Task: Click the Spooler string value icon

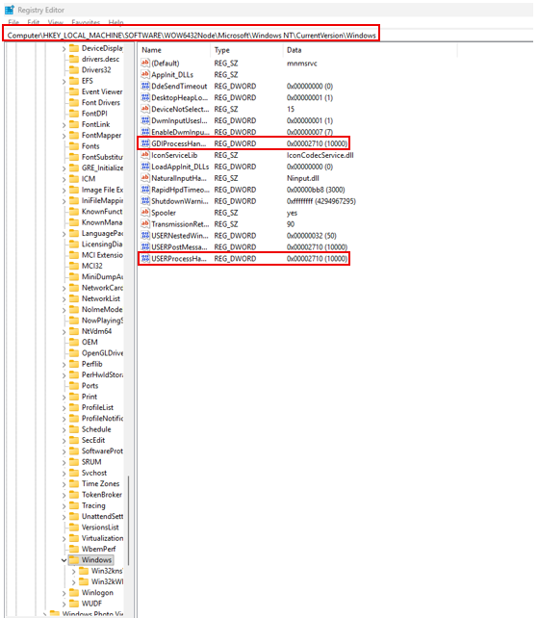Action: coord(145,213)
